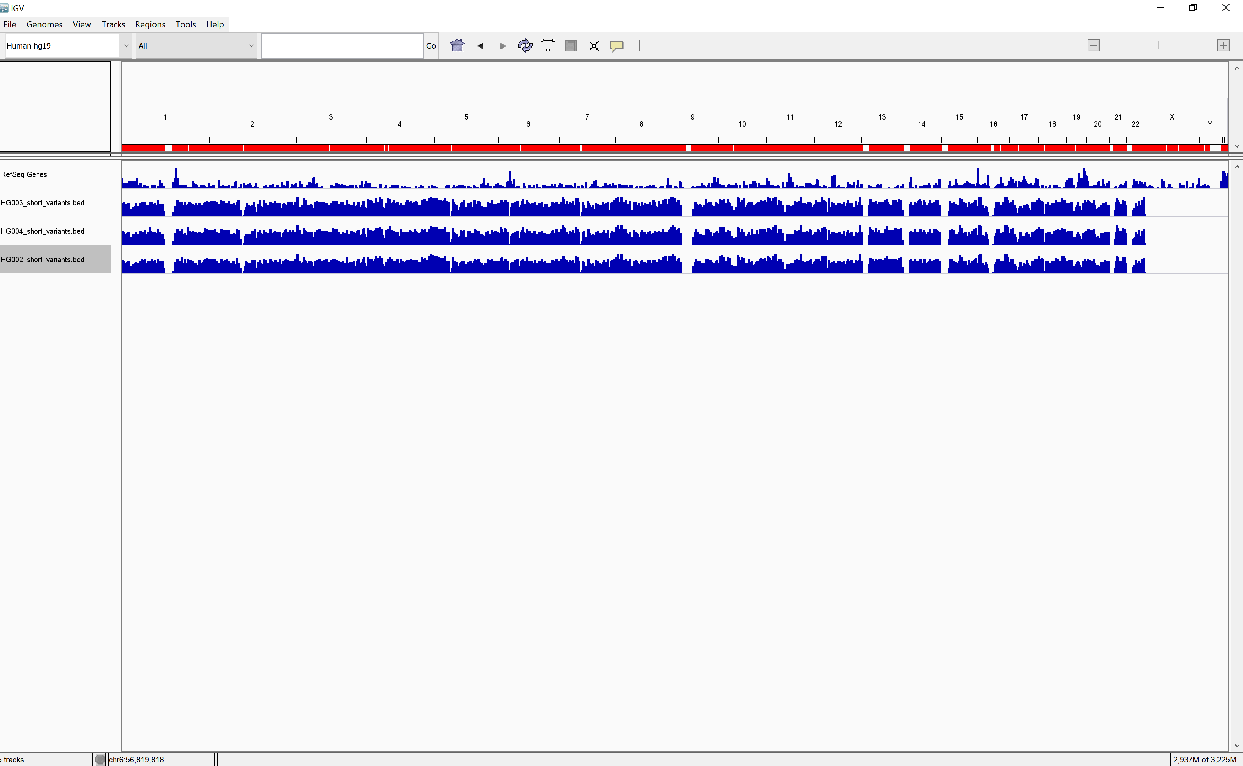Viewport: 1243px width, 766px height.
Task: Click chromosome X label in the ruler
Action: click(x=1172, y=117)
